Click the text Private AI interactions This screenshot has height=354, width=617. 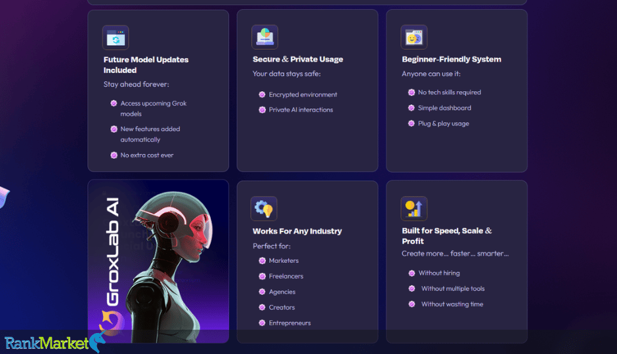point(301,110)
